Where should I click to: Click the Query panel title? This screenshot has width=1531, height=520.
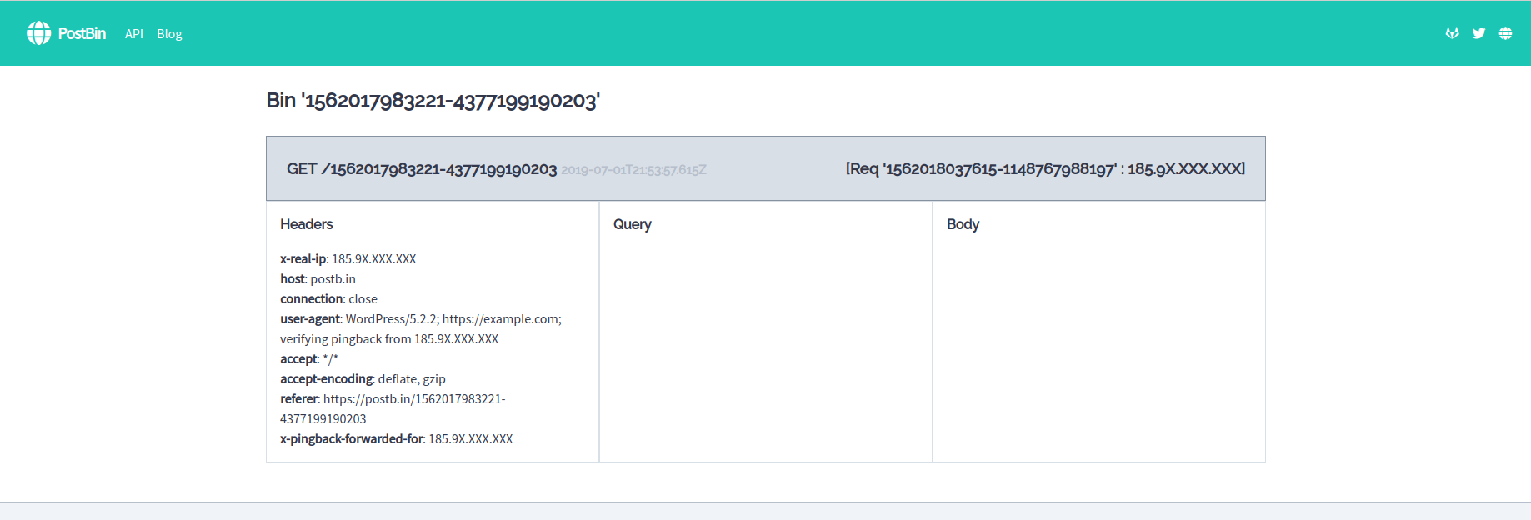tap(632, 224)
